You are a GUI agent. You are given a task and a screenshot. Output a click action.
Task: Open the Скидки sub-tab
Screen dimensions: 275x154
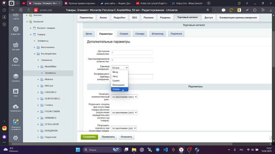[124, 34]
